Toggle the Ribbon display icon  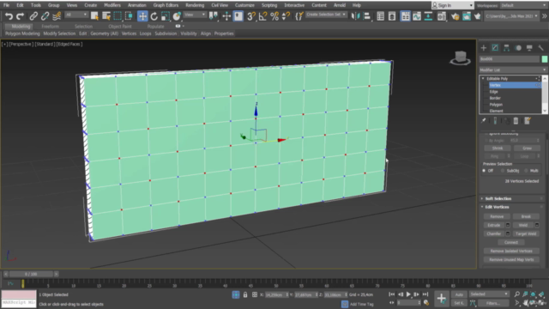(405, 16)
